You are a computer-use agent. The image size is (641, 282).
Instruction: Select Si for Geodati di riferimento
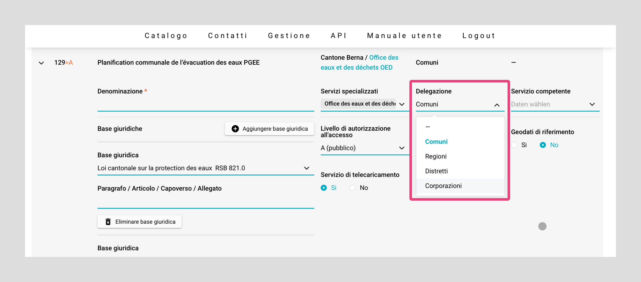514,145
